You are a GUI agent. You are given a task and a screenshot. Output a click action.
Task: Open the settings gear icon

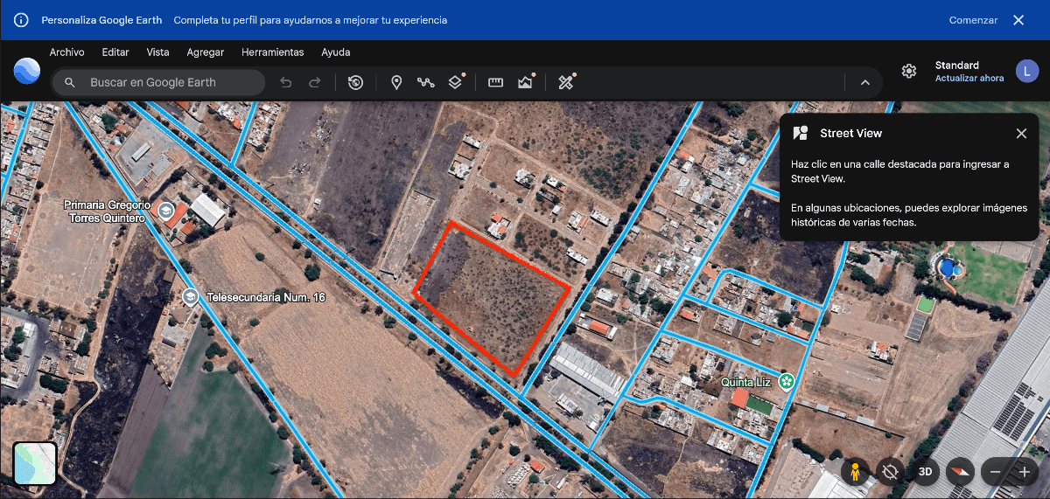pos(909,71)
